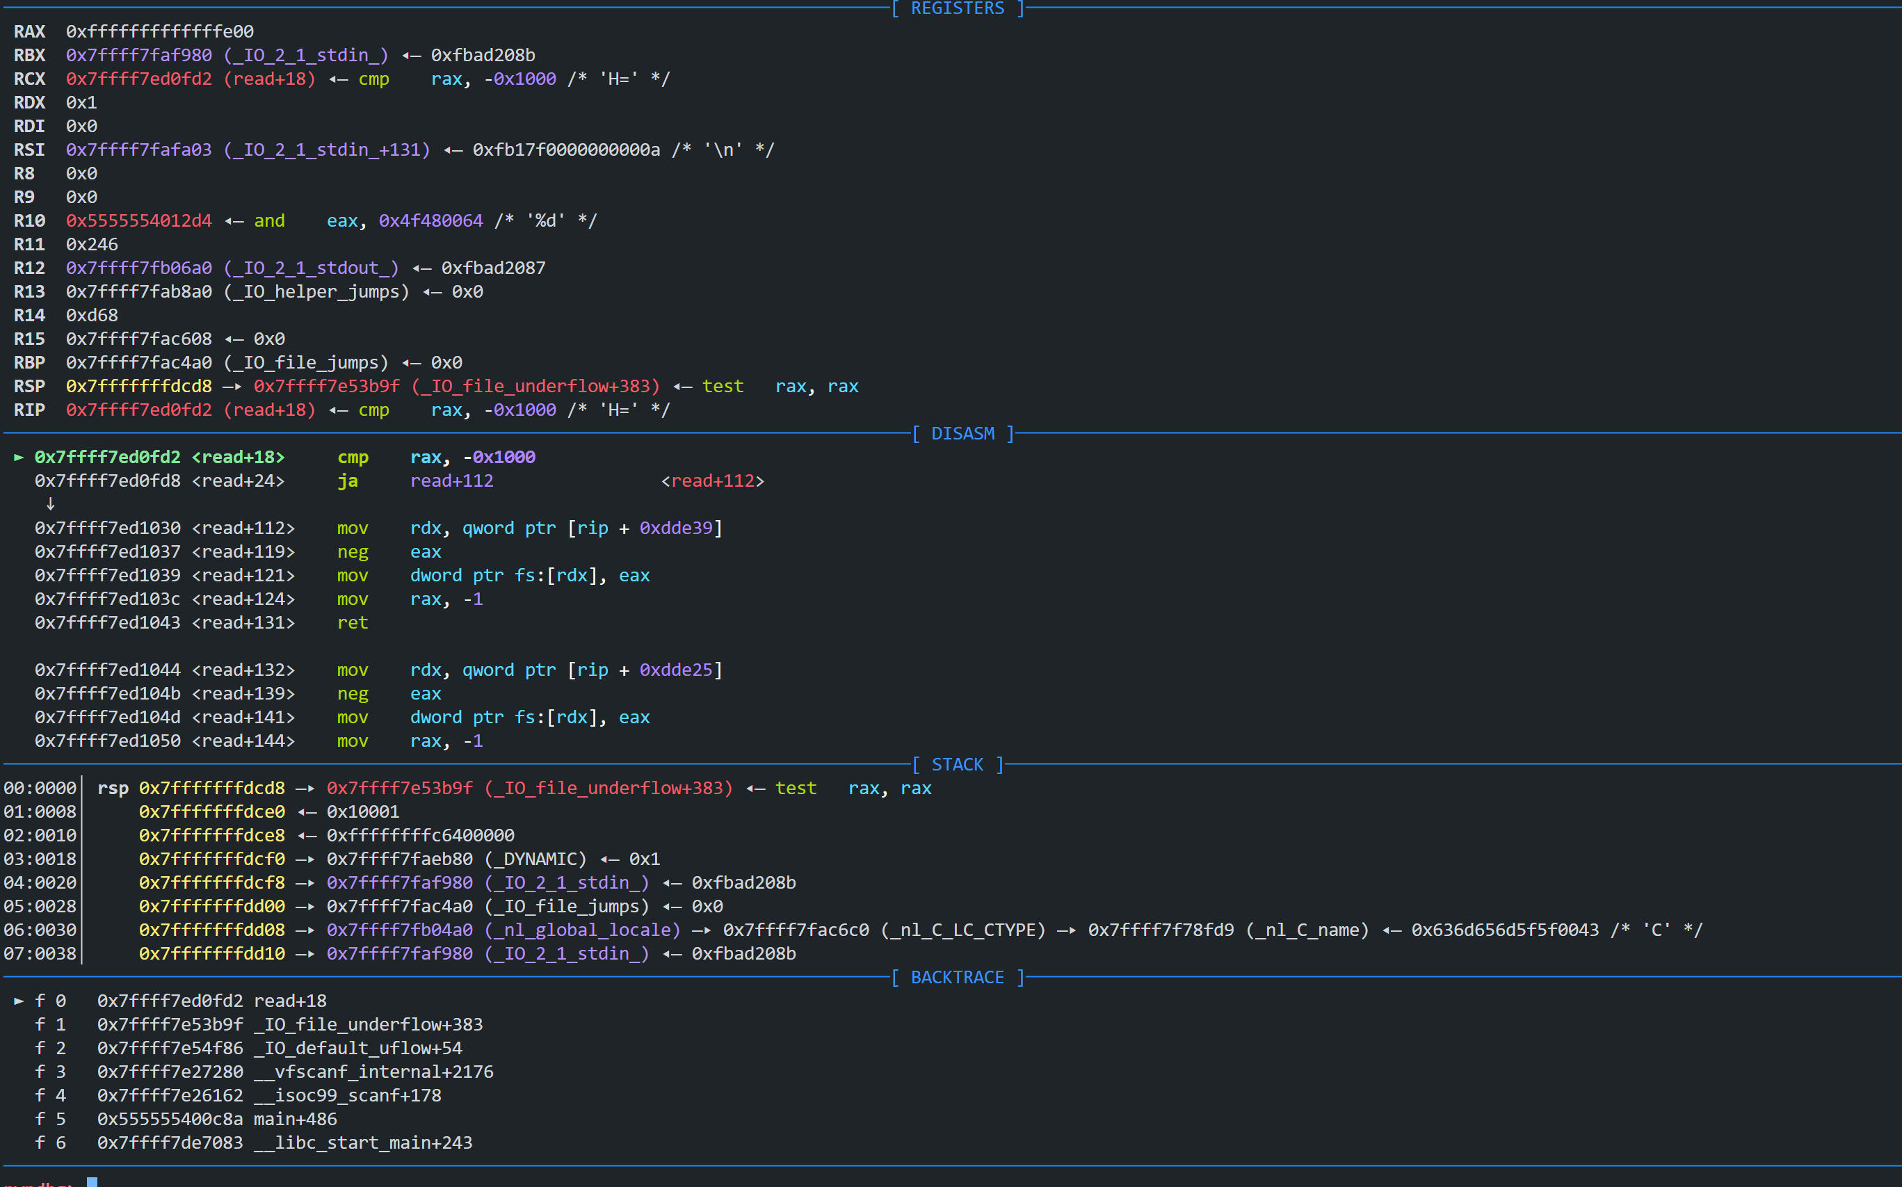
Task: Select the RCX register label
Action: (x=30, y=79)
